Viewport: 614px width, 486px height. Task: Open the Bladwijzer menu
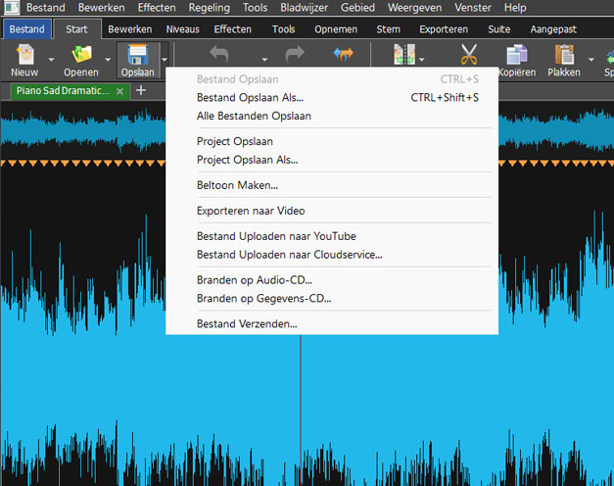point(304,8)
